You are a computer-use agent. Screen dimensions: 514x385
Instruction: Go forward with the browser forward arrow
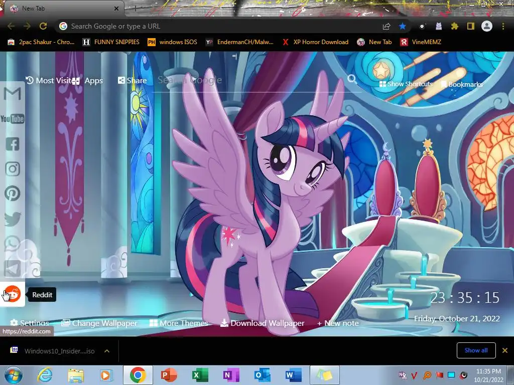(27, 26)
